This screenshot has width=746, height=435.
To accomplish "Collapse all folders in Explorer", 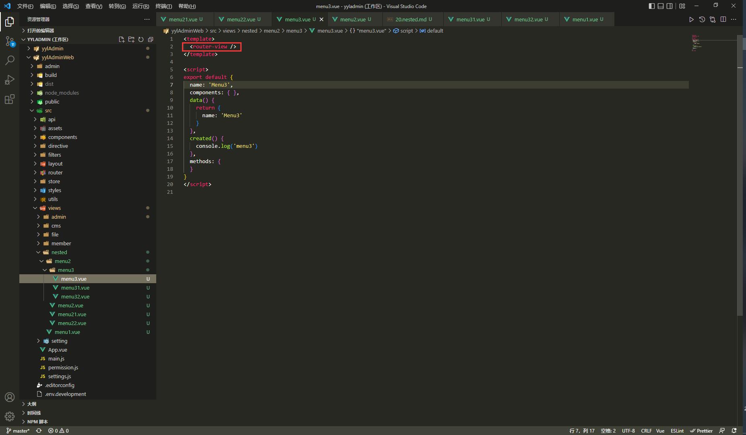I will point(151,39).
